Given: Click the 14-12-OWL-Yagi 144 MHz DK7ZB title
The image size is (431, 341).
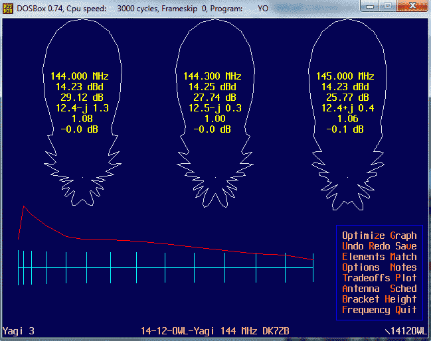Looking at the screenshot, I should (x=215, y=331).
